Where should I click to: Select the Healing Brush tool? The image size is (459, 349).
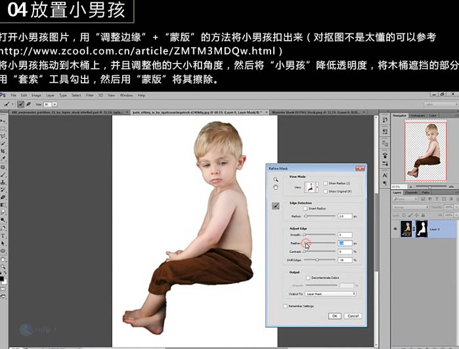[x=3, y=168]
